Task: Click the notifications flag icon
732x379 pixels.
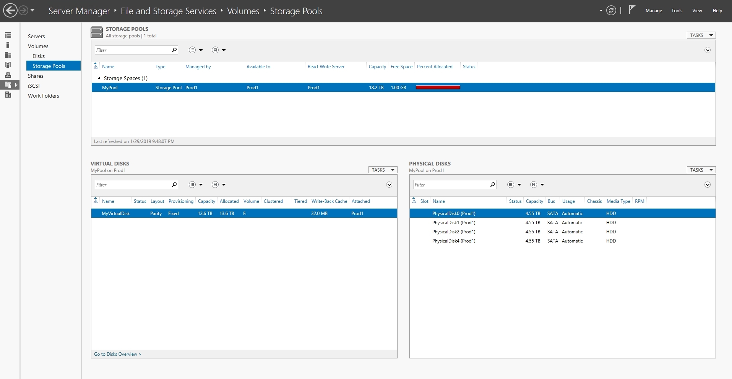Action: [631, 10]
